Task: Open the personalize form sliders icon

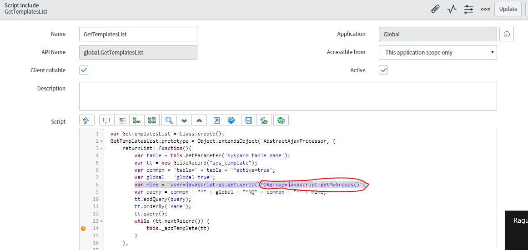Action: tap(468, 9)
